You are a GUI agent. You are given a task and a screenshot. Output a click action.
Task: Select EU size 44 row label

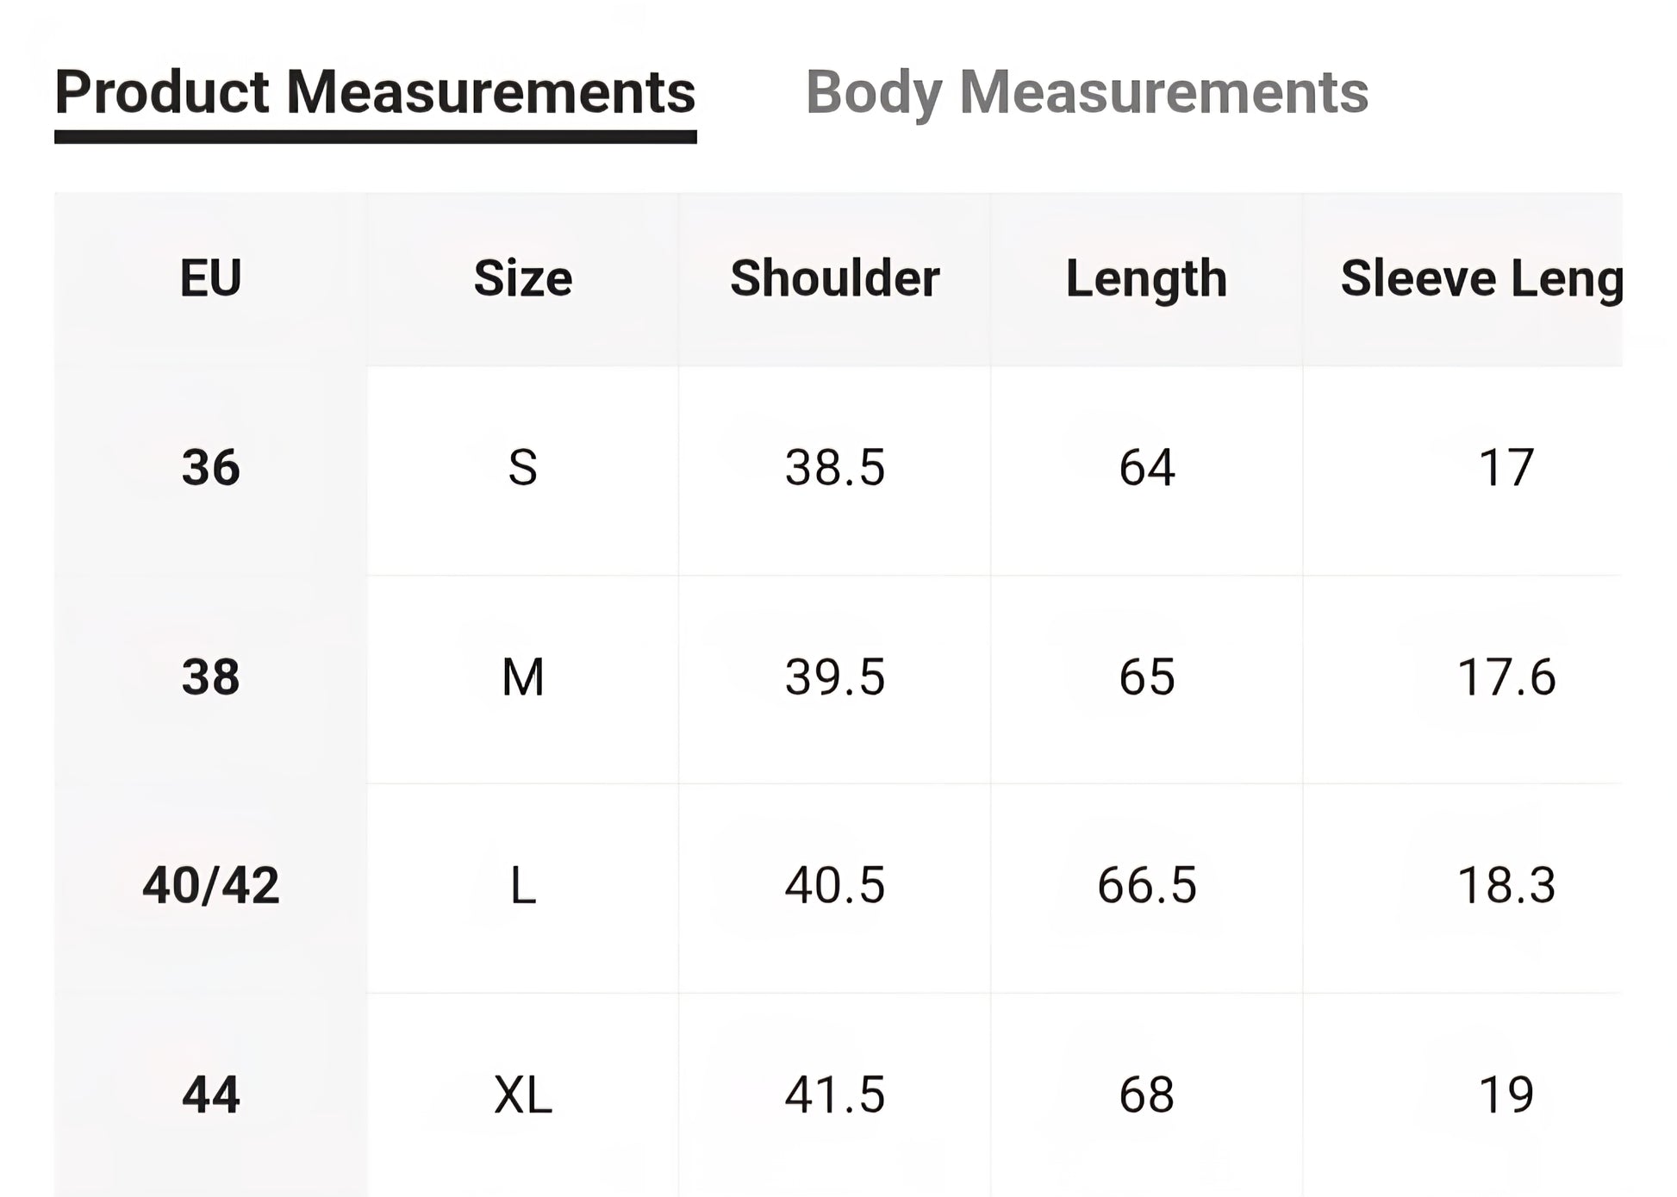pyautogui.click(x=210, y=1095)
